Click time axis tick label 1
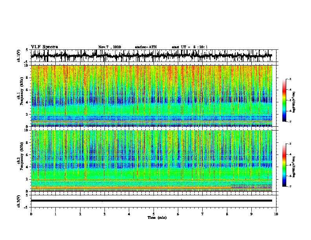The width and height of the screenshot is (311, 240). (55, 214)
